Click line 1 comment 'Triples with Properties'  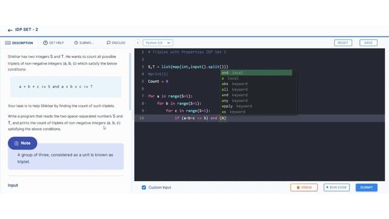click(x=187, y=52)
